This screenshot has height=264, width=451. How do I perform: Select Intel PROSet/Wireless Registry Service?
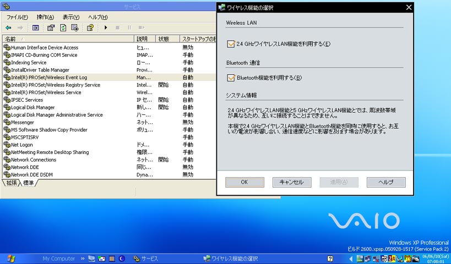coord(109,85)
